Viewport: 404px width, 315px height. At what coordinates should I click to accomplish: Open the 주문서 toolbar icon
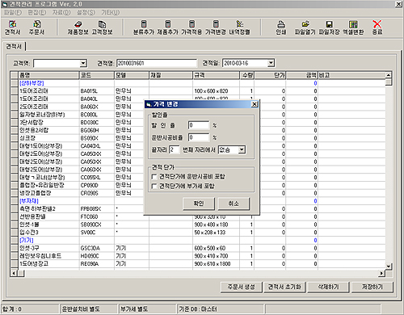click(x=36, y=27)
